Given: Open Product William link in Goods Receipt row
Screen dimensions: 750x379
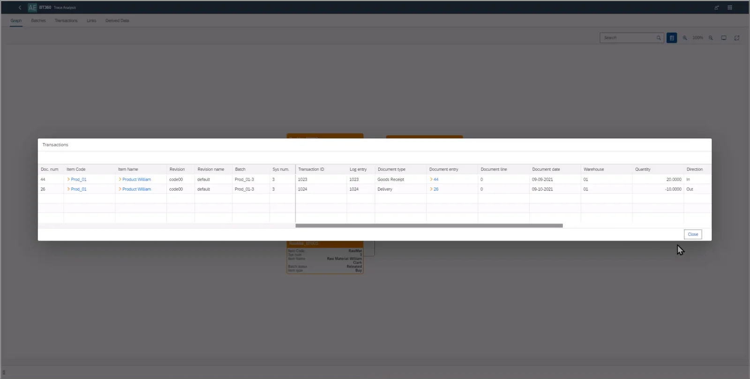Looking at the screenshot, I should coord(136,180).
